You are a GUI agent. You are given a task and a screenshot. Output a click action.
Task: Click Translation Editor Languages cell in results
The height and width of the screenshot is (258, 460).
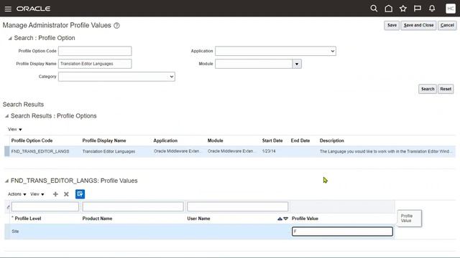(x=109, y=151)
